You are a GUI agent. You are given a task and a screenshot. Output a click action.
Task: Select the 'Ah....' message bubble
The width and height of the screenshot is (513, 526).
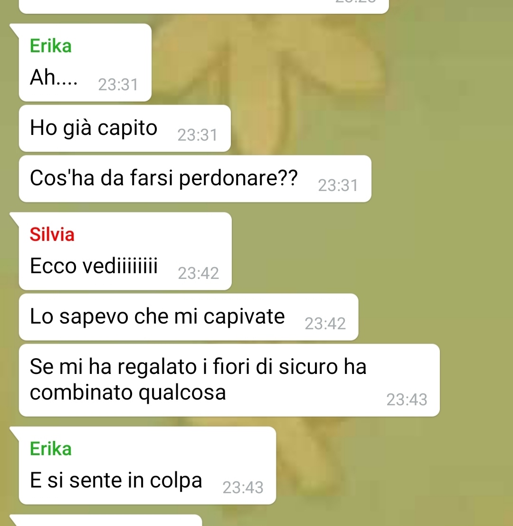[x=85, y=63]
